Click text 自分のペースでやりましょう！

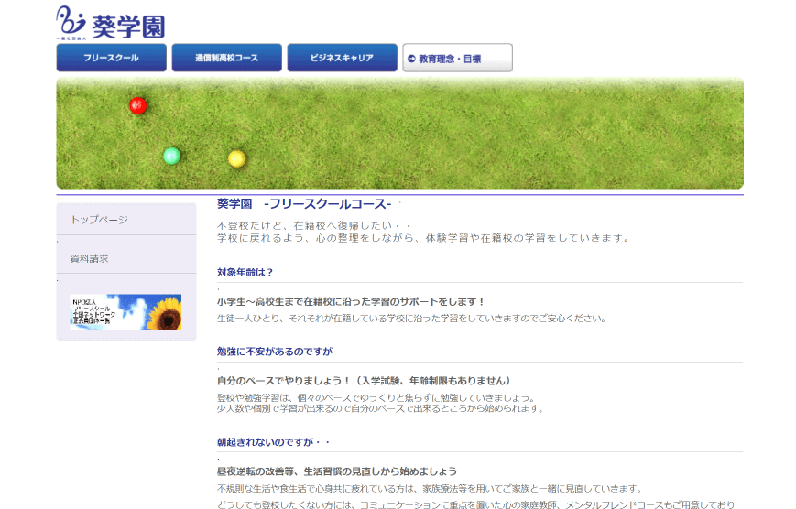tap(284, 381)
